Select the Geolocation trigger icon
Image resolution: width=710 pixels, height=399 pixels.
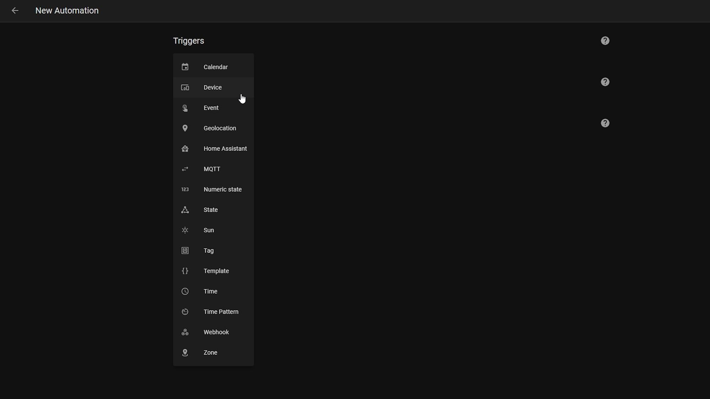pyautogui.click(x=185, y=128)
